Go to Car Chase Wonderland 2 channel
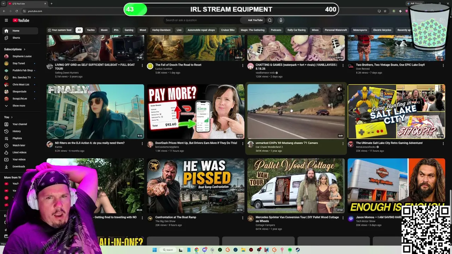This screenshot has width=452, height=254. click(269, 147)
